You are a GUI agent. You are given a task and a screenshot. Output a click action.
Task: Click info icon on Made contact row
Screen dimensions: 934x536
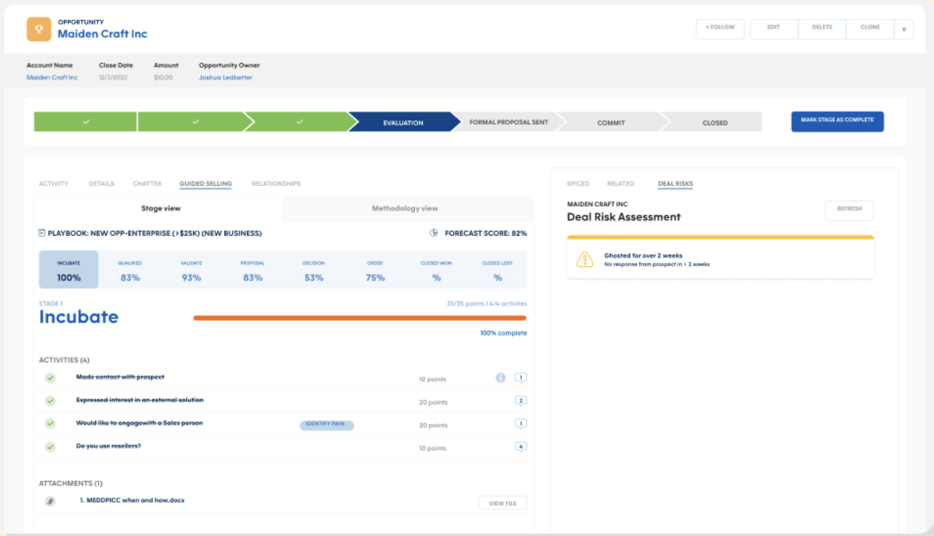[x=500, y=378]
